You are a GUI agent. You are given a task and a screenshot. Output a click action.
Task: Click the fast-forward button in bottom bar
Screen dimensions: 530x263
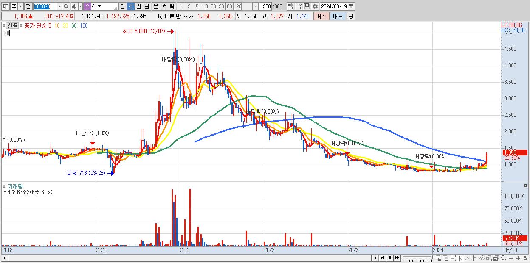pyautogui.click(x=397, y=258)
